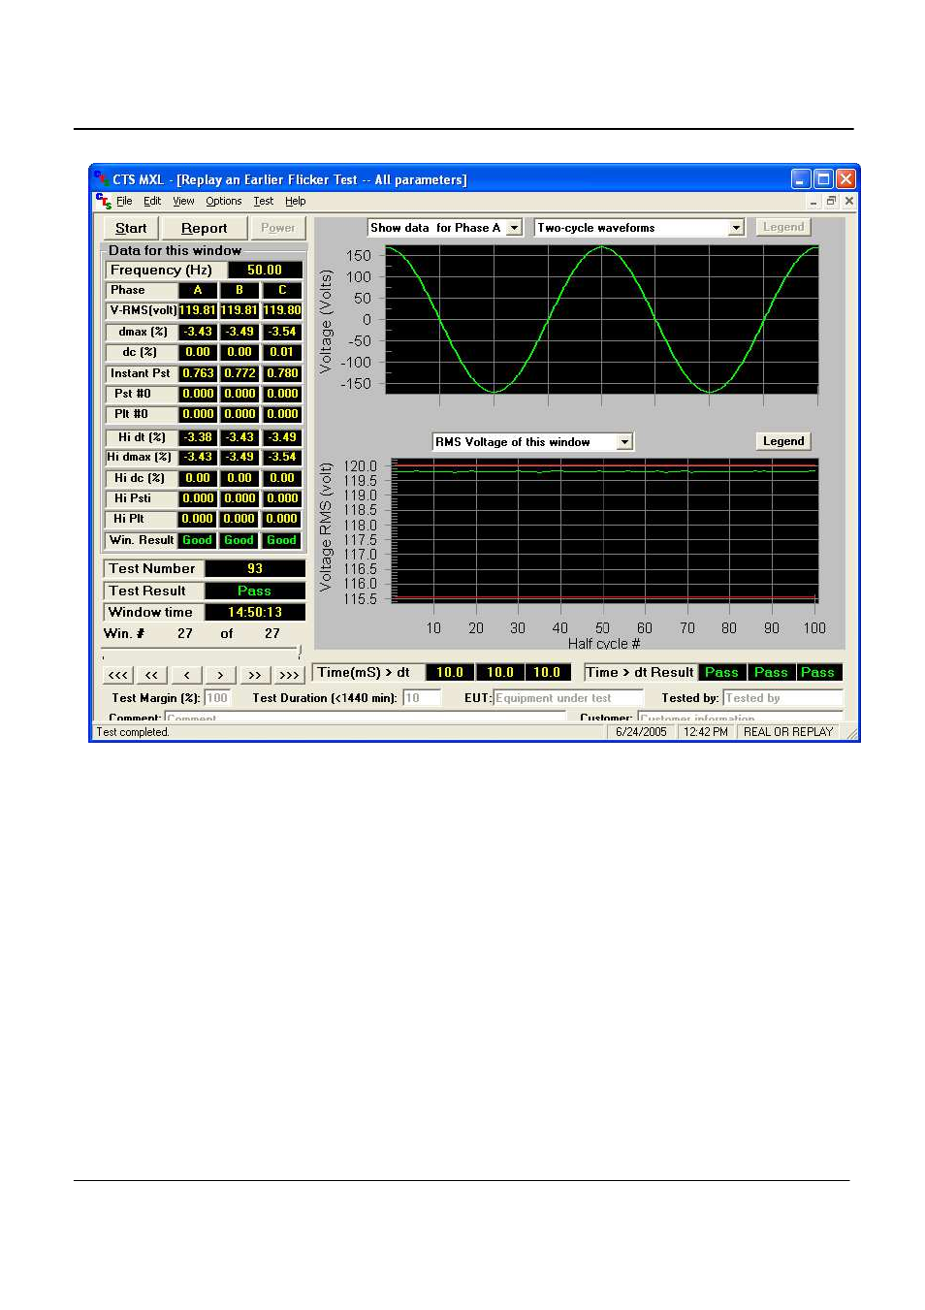
Task: Open the File menu
Action: 124,202
